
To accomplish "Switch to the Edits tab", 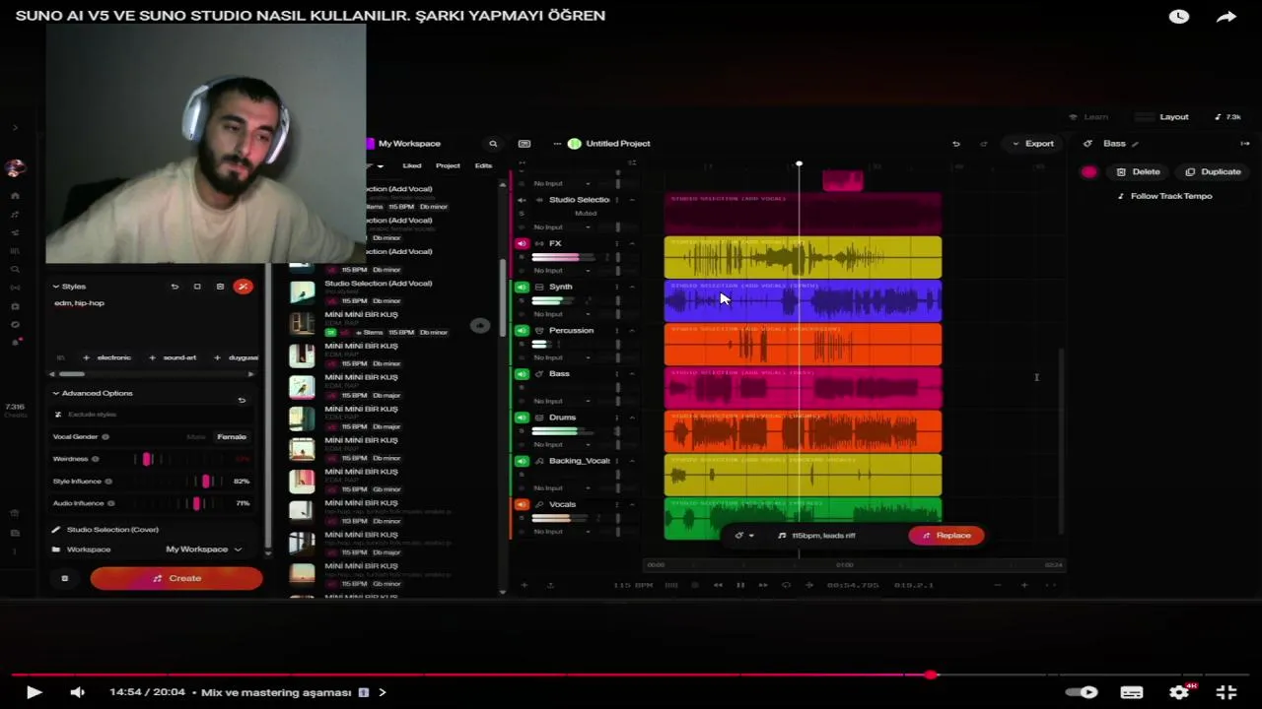I will (x=483, y=165).
